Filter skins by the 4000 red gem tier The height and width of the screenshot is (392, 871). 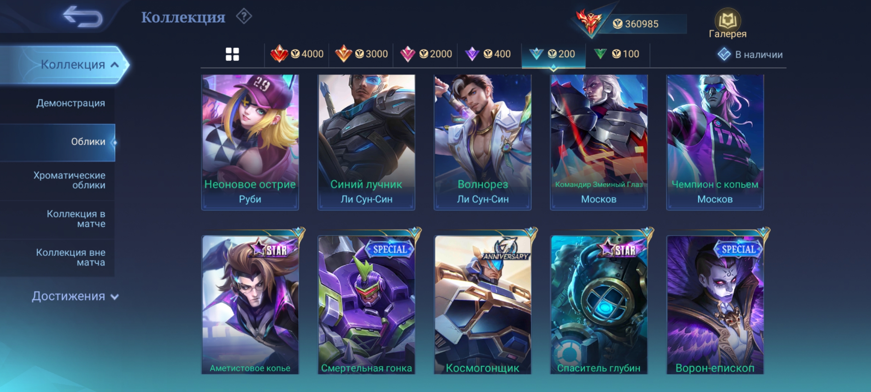tap(297, 54)
